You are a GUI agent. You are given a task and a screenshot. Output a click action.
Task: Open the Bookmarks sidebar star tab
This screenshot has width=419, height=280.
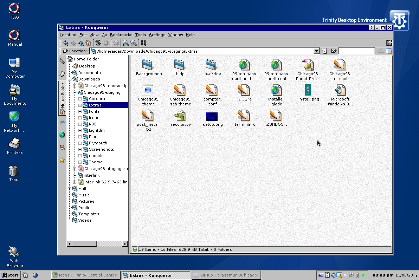[62, 160]
